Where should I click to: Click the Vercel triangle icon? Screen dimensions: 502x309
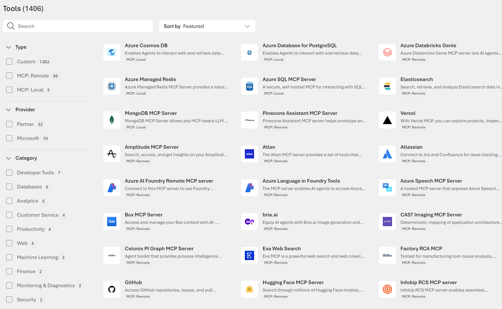click(387, 120)
